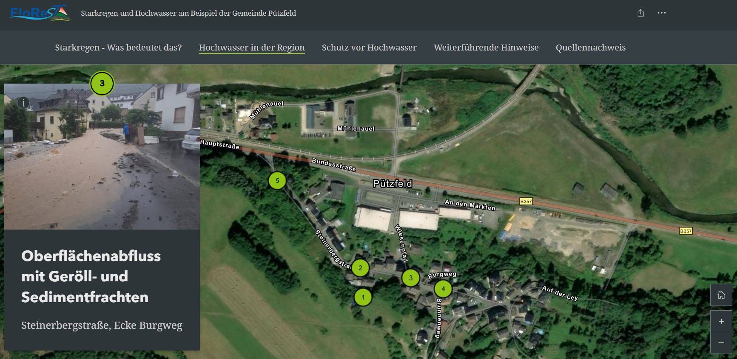Click 'Steinerbergstraße, Ecke Burgweg' caption
The height and width of the screenshot is (359, 737).
tap(102, 325)
